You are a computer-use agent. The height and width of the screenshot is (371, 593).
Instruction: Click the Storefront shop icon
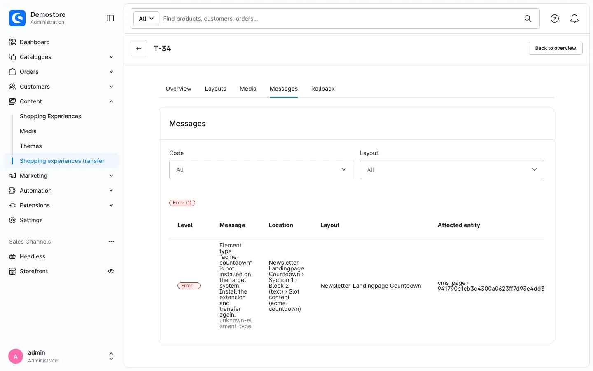12,271
